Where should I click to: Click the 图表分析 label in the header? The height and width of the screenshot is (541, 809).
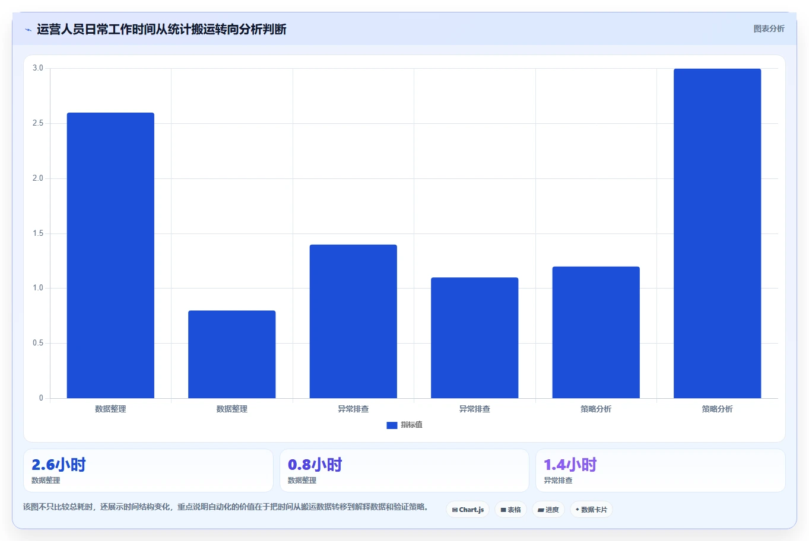point(769,28)
